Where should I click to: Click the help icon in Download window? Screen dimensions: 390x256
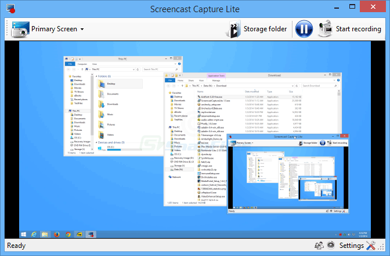[x=338, y=80]
